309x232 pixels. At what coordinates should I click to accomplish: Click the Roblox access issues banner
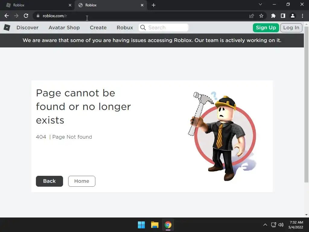pos(152,40)
